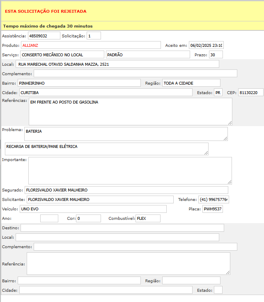
Task: Click the Referências text area
Action: (130, 111)
